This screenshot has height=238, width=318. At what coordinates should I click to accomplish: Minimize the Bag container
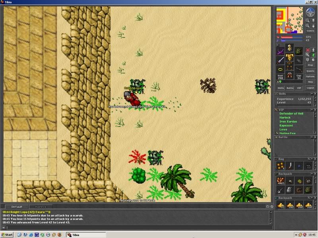pyautogui.click(x=312, y=159)
